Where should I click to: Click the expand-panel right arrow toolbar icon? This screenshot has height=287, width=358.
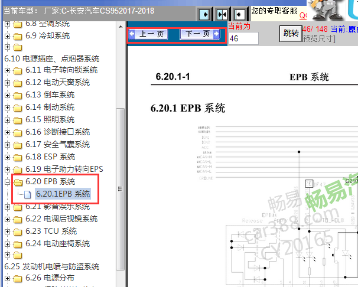click(x=204, y=15)
